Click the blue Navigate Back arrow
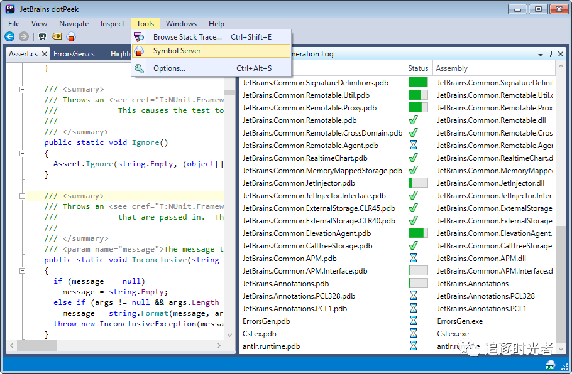572x374 pixels. pos(9,36)
